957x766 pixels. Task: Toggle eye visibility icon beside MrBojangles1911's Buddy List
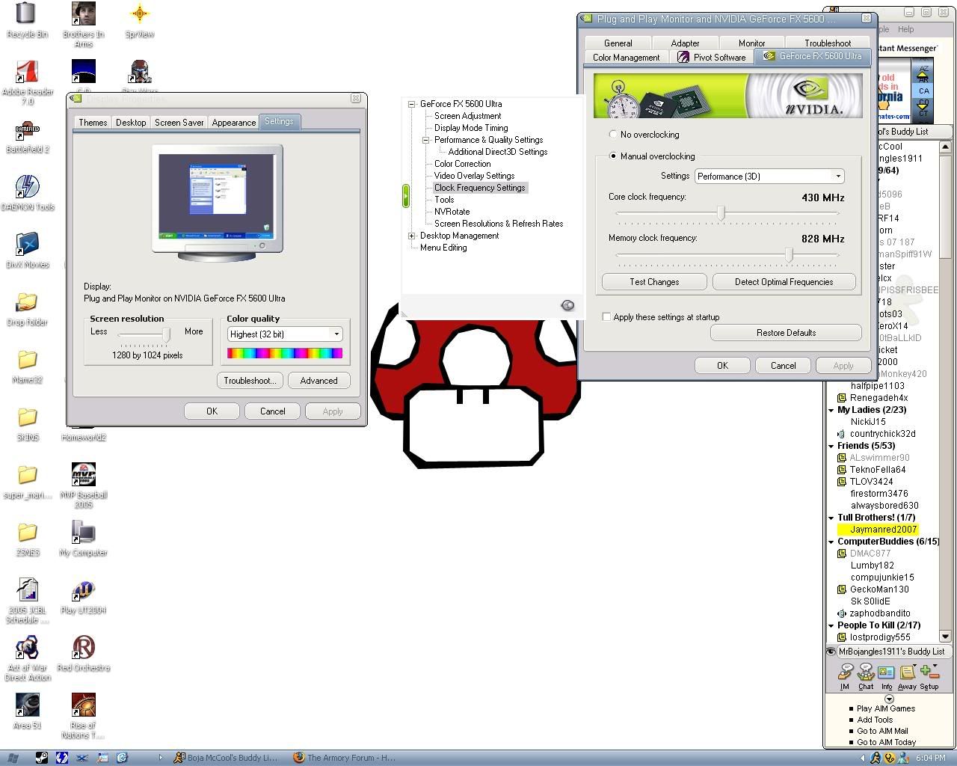[x=831, y=652]
